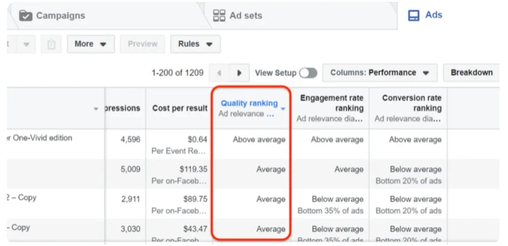Click the blue Ads icon
Viewport: 508px width, 246px height.
point(414,14)
